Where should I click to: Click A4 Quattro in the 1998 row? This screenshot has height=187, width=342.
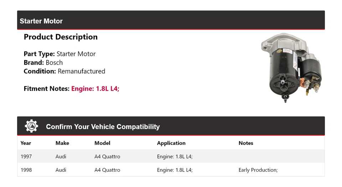click(x=107, y=170)
